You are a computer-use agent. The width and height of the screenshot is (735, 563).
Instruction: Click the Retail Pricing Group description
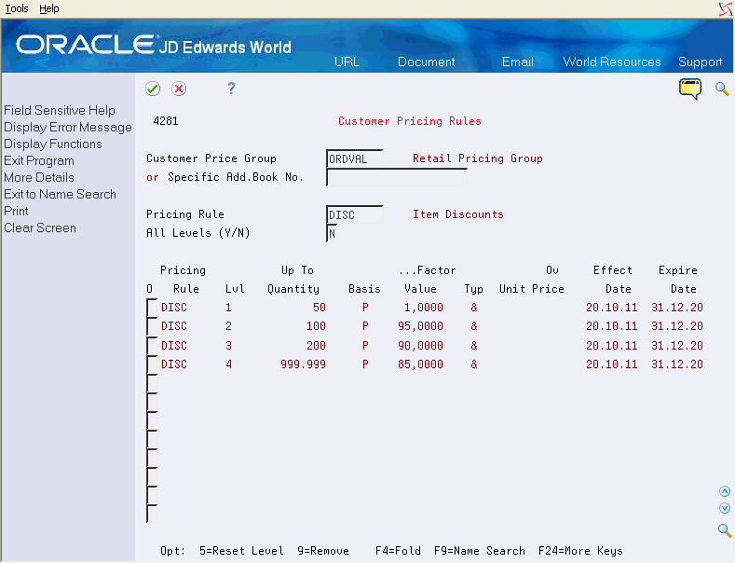click(478, 158)
